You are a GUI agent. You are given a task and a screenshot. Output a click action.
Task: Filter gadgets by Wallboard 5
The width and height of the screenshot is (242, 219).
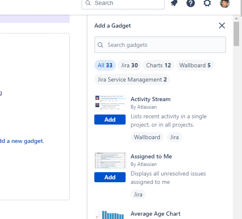[195, 65]
